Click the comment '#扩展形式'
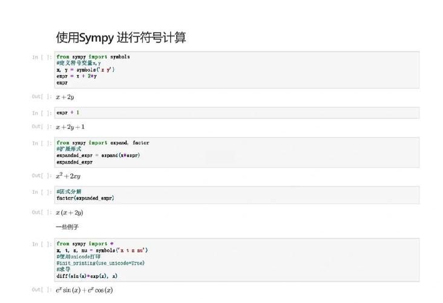 click(x=68, y=149)
